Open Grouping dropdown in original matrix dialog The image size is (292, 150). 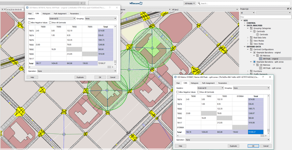101,18
